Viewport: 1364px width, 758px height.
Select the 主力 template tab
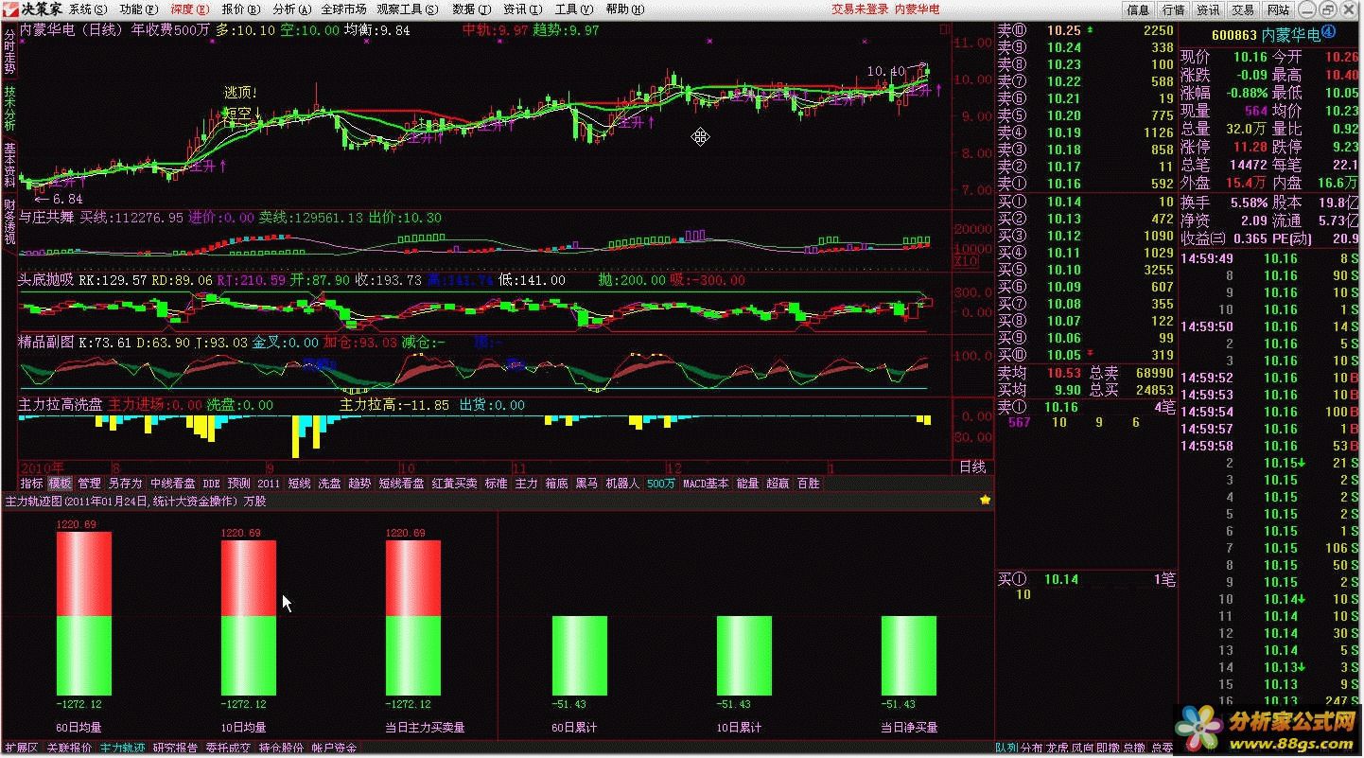click(x=526, y=483)
